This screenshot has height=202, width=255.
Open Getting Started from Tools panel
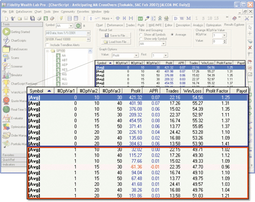tap(16, 32)
